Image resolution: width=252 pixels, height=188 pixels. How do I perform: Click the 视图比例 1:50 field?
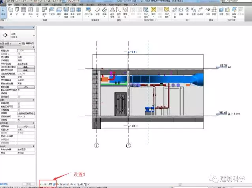[26, 51]
